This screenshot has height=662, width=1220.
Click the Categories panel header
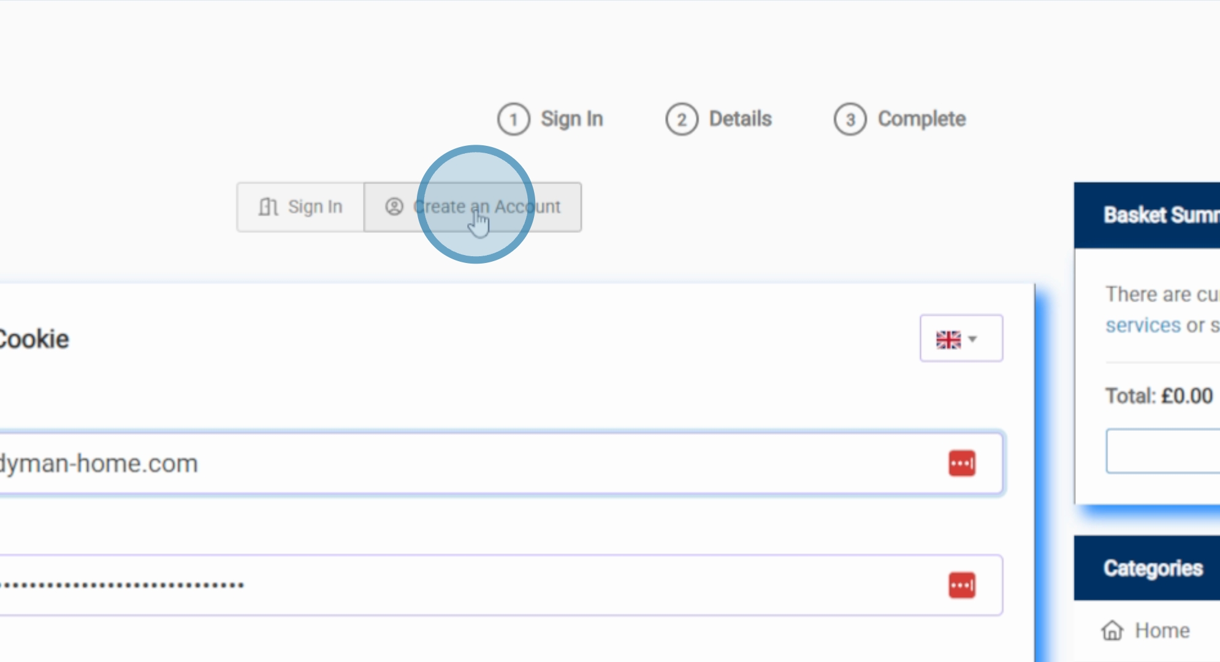tap(1153, 568)
